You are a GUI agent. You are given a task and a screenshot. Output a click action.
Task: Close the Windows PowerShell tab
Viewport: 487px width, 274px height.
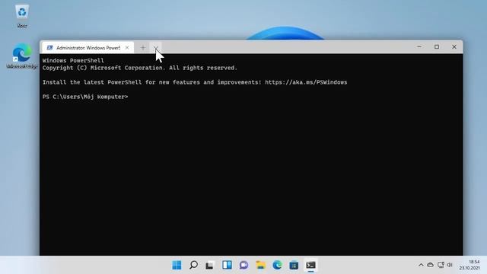point(127,47)
